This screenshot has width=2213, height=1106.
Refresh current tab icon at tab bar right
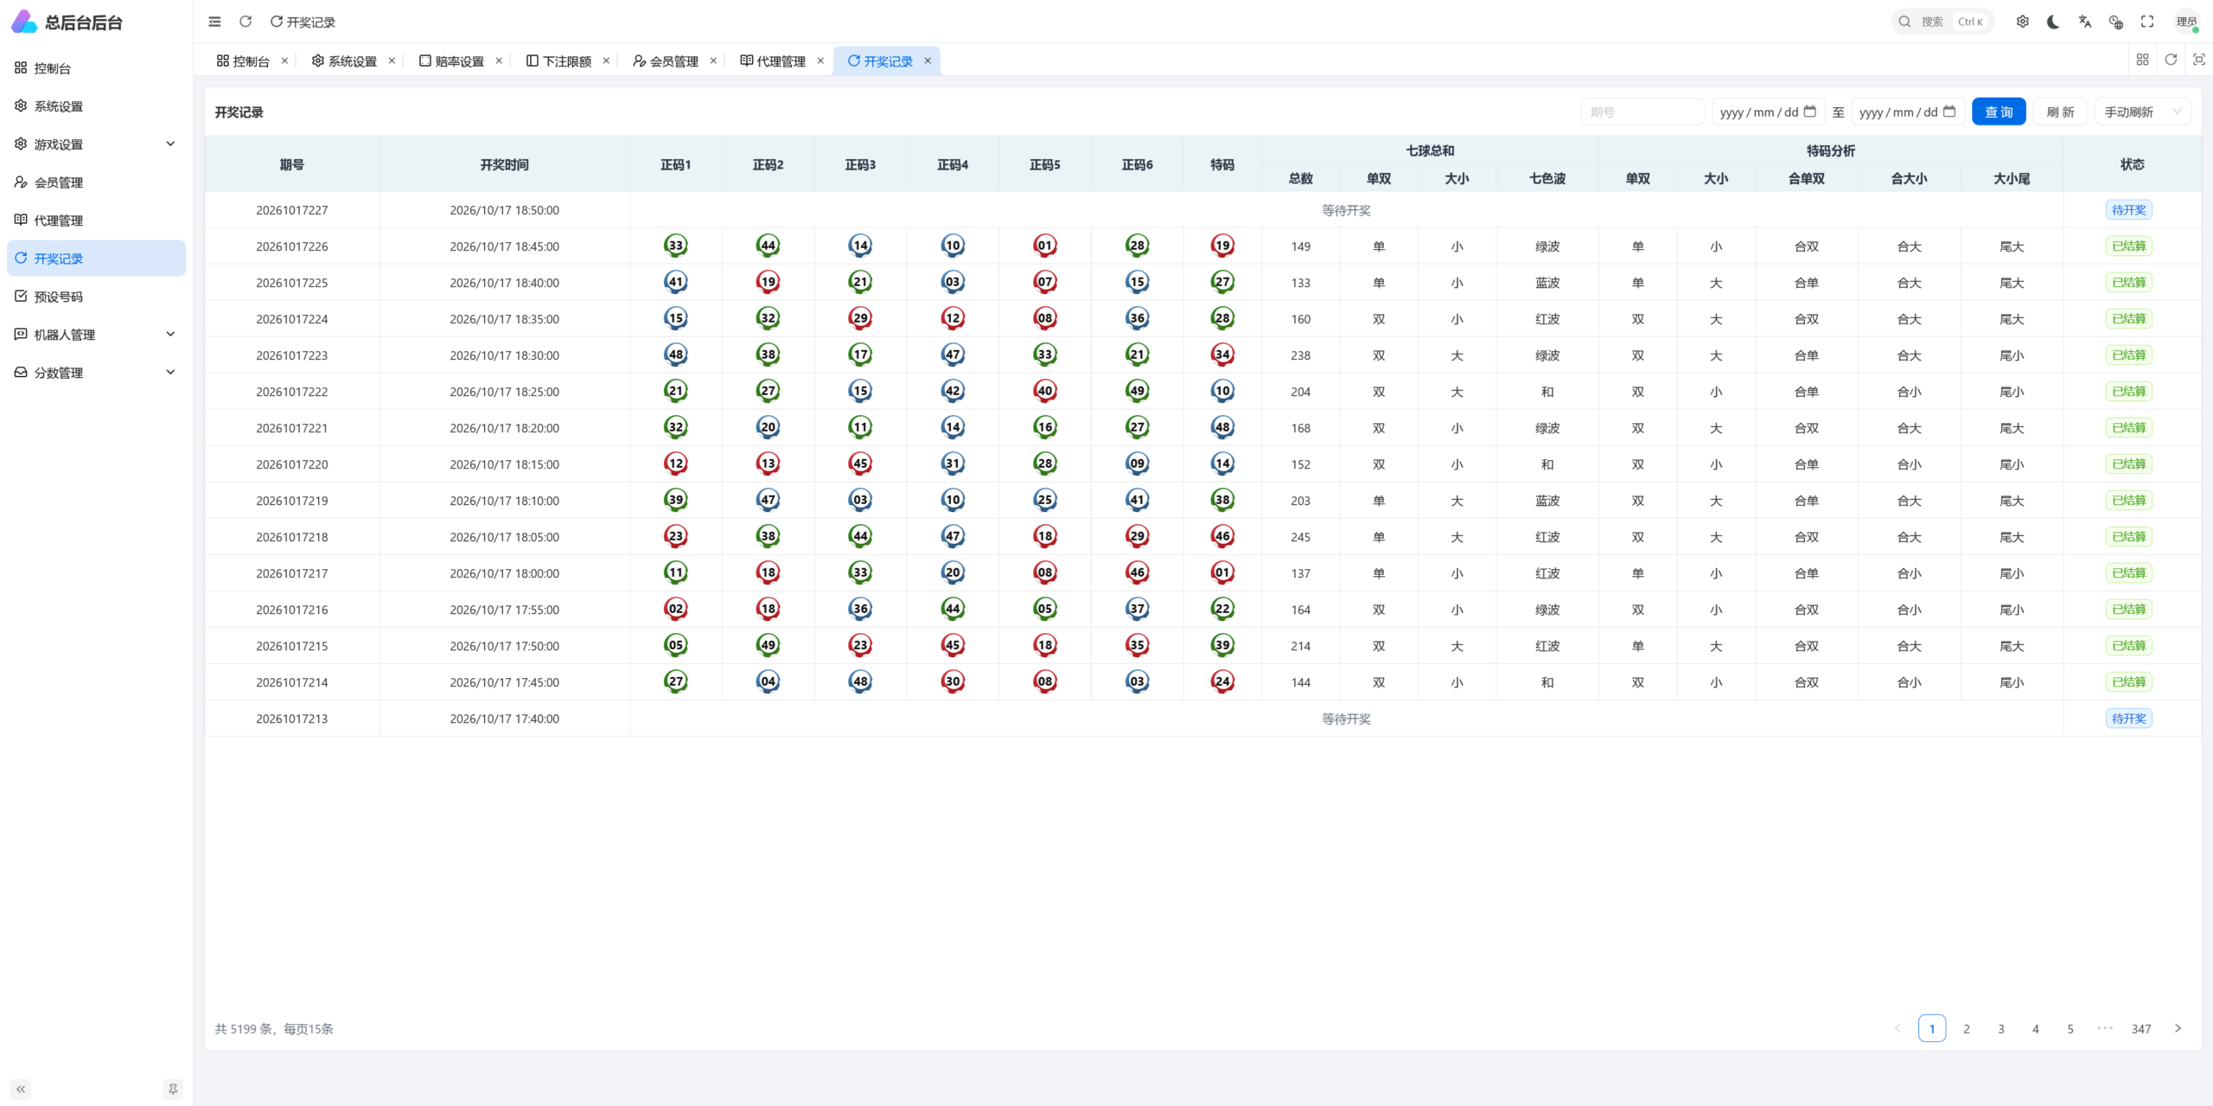click(2171, 60)
